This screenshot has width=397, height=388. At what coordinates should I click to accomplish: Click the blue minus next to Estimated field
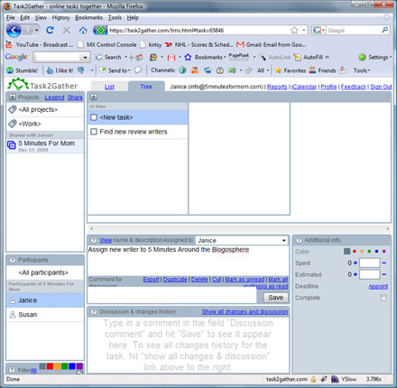(384, 274)
